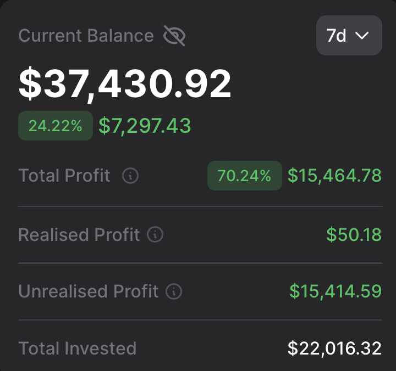Screen dimensions: 396x371
Task: Click the Current Balance label
Action: tap(86, 36)
